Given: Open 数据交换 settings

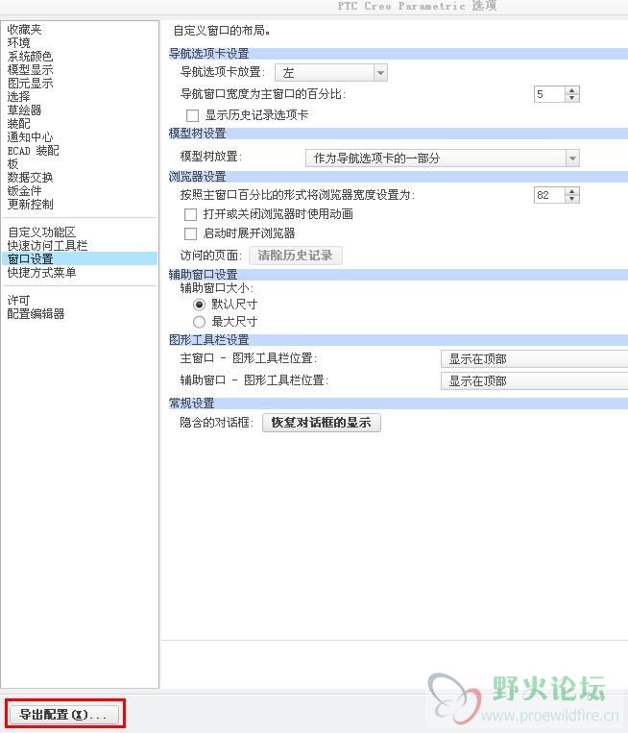Looking at the screenshot, I should (30, 178).
